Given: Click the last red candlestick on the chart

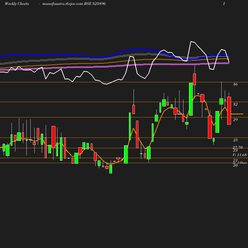Looking at the screenshot, I should [x=229, y=111].
